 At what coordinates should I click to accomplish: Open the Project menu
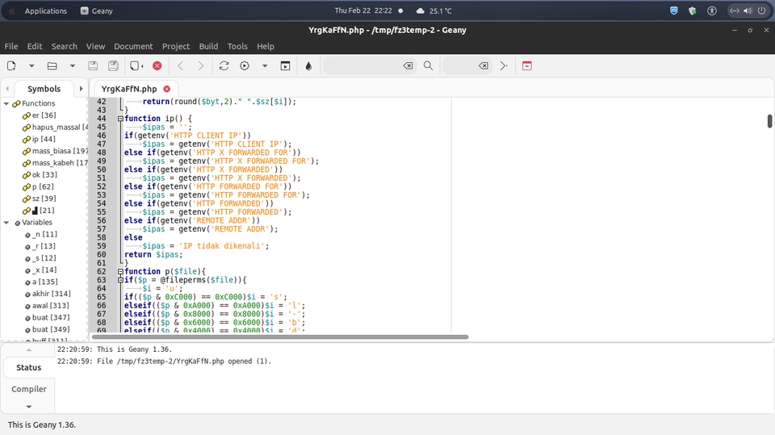(x=176, y=46)
